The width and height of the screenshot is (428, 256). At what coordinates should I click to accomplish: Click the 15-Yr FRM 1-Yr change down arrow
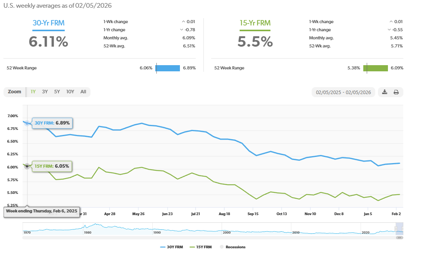[389, 30]
